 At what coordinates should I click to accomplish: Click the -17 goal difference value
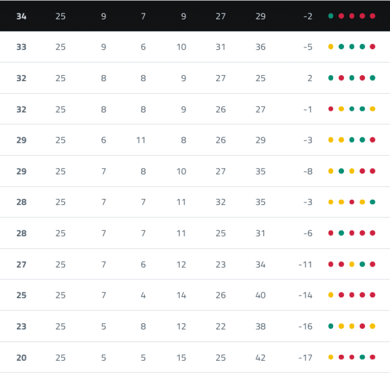coord(305,357)
